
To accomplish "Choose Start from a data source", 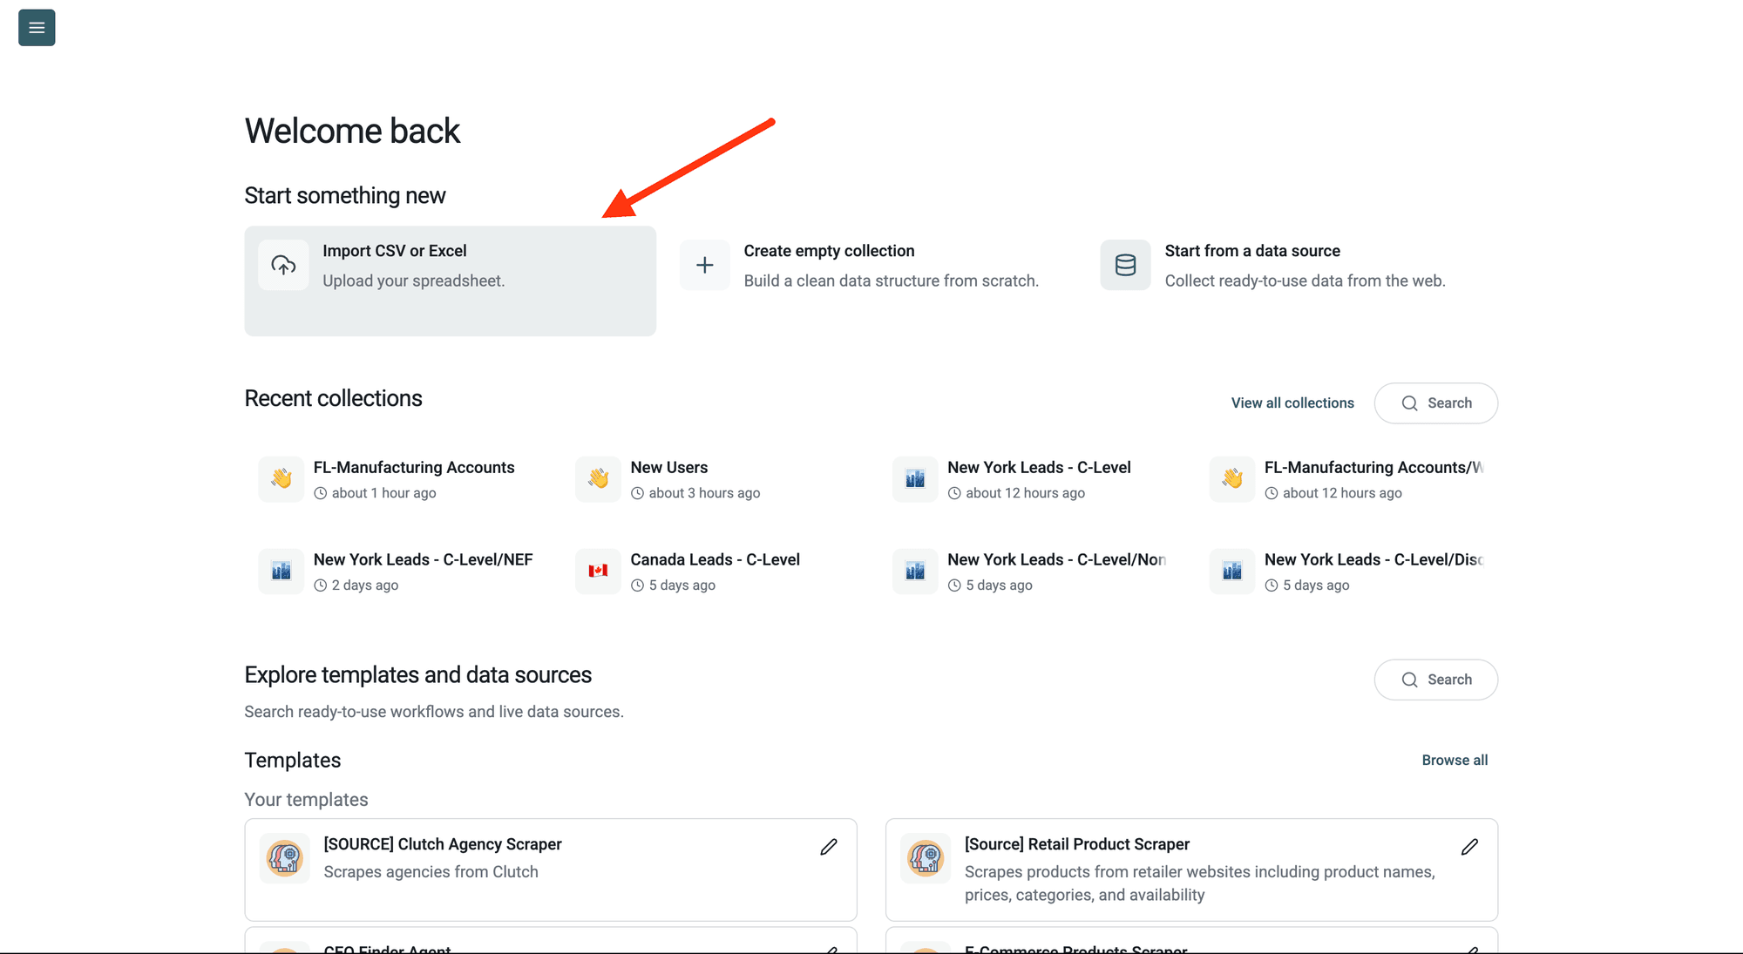I will (x=1252, y=251).
